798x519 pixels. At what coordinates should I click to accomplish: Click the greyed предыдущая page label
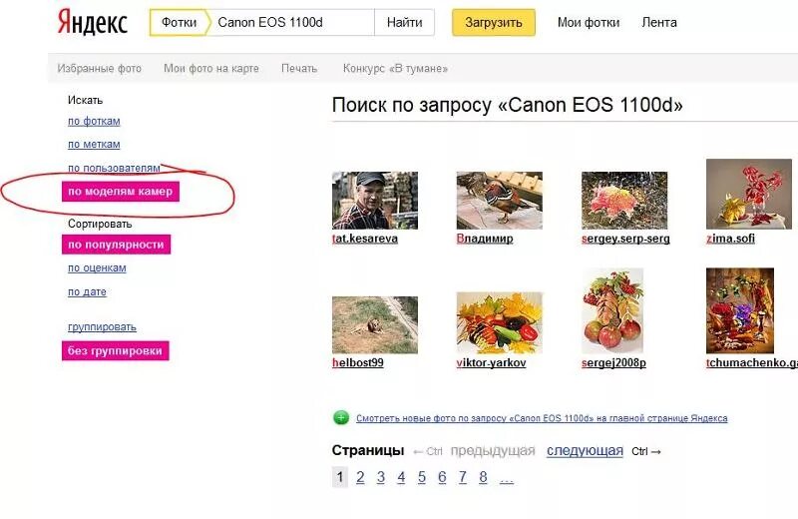point(493,451)
